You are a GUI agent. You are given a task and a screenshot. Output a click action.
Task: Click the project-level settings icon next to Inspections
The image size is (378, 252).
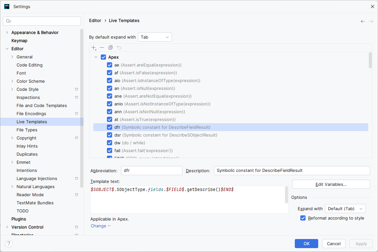point(76,97)
